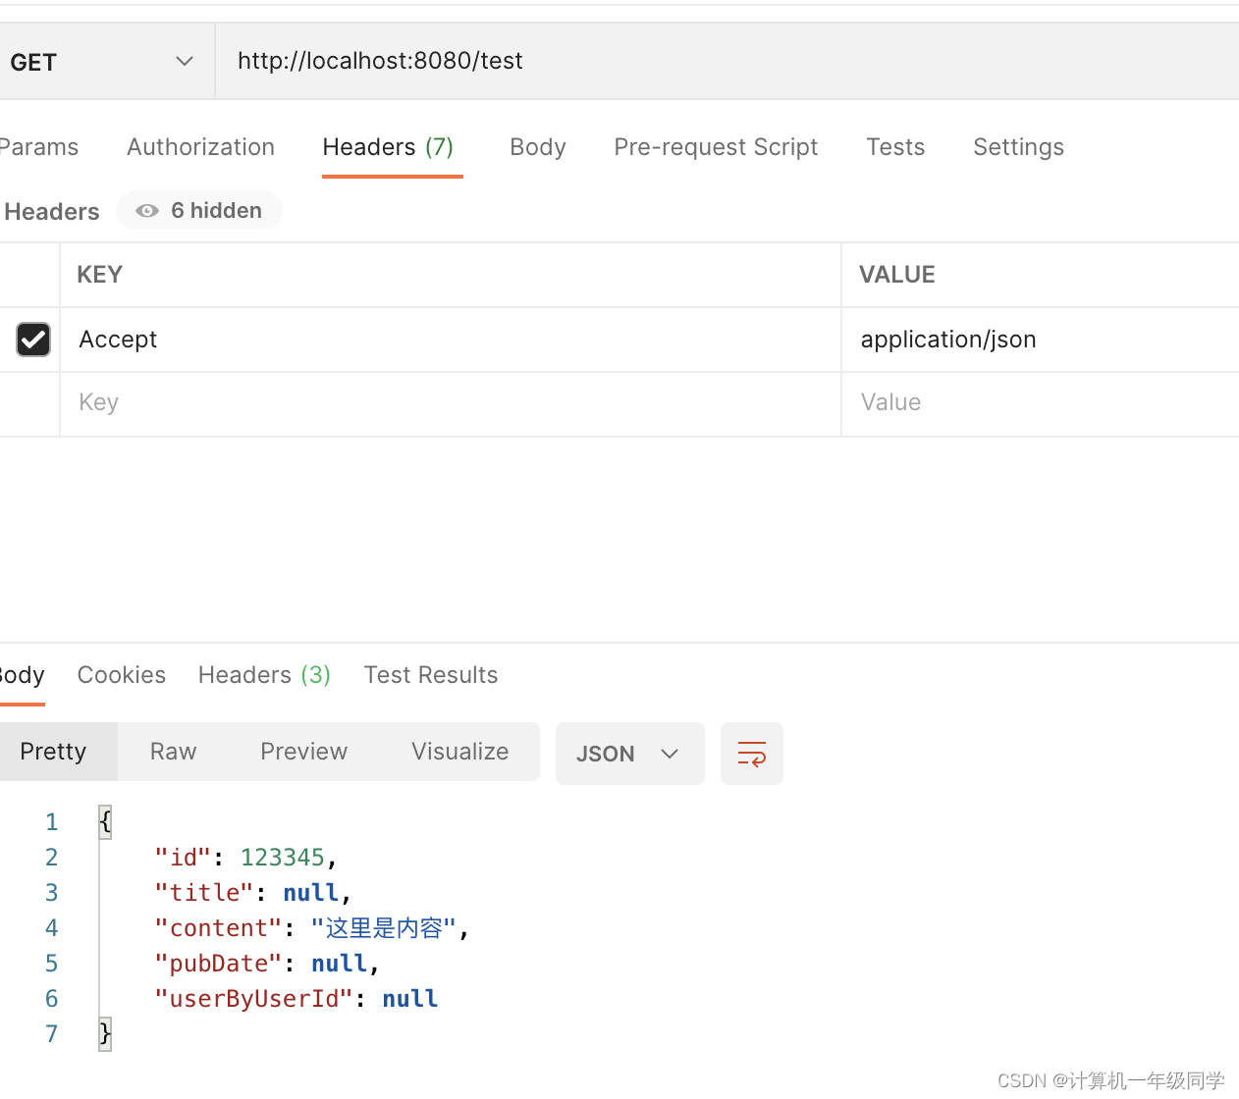Screen dimensions: 1239x1099
Task: Click the "pubDate" key in response
Action: (x=219, y=964)
